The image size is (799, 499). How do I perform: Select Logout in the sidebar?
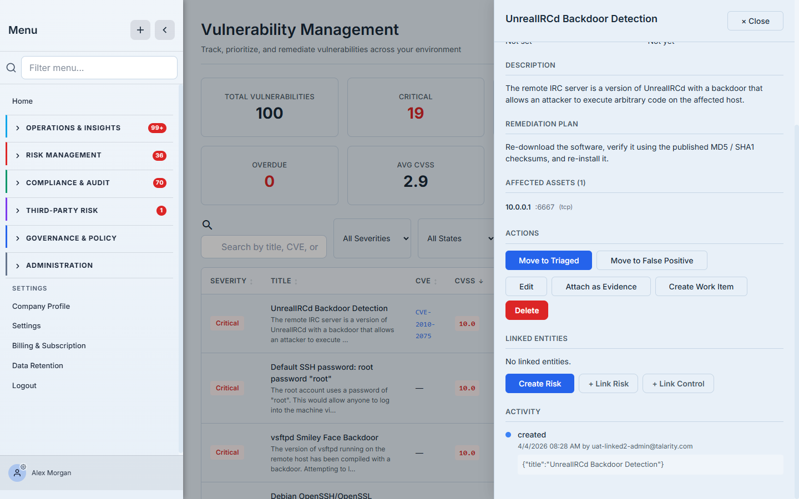click(24, 385)
